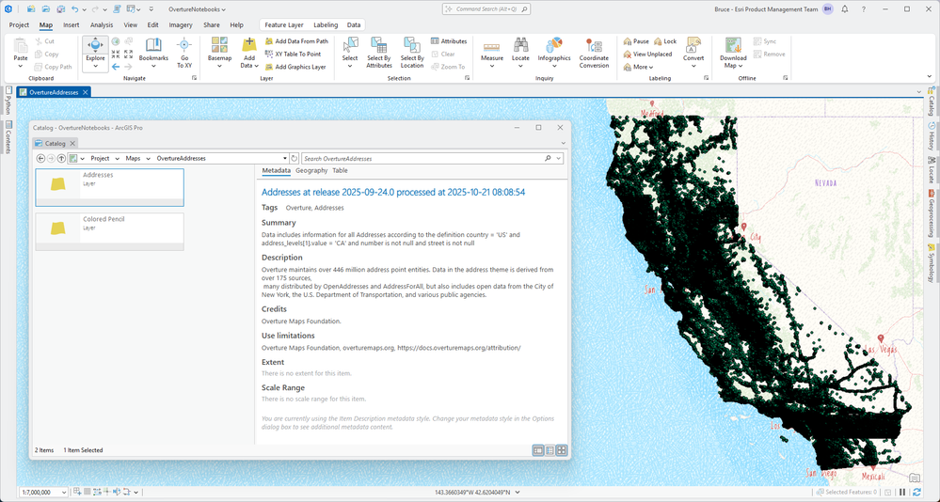The width and height of the screenshot is (940, 502).
Task: Click the Undo arrow
Action: (75, 9)
